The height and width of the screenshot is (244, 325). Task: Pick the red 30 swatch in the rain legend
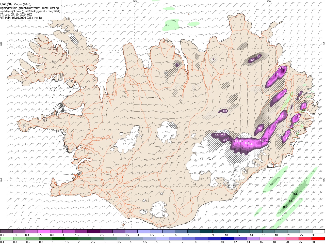[x=318, y=238]
